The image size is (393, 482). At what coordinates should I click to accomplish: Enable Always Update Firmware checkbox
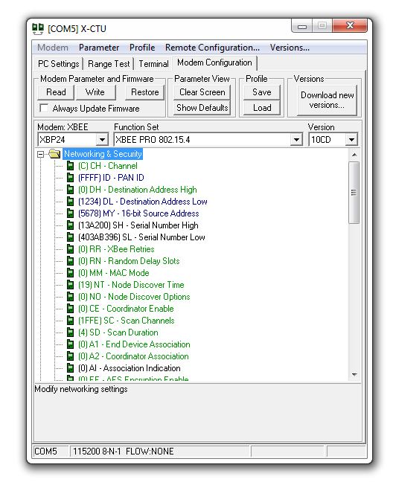[44, 108]
